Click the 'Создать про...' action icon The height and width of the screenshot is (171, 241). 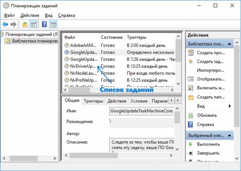pyautogui.click(x=191, y=53)
